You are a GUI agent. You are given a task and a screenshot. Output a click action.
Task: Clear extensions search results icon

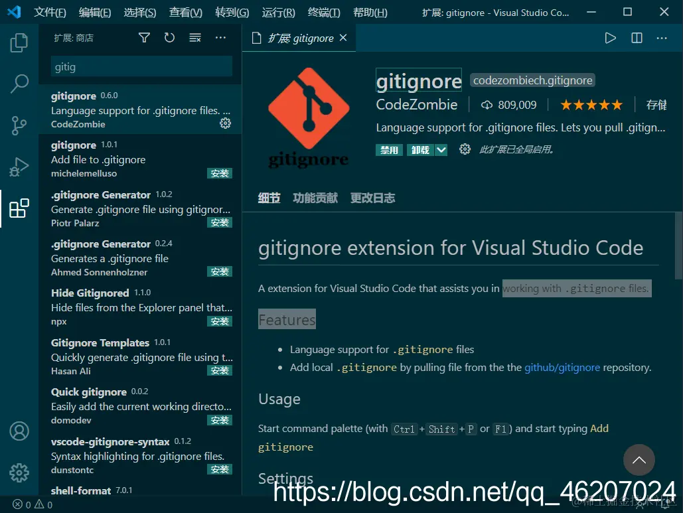click(x=194, y=38)
